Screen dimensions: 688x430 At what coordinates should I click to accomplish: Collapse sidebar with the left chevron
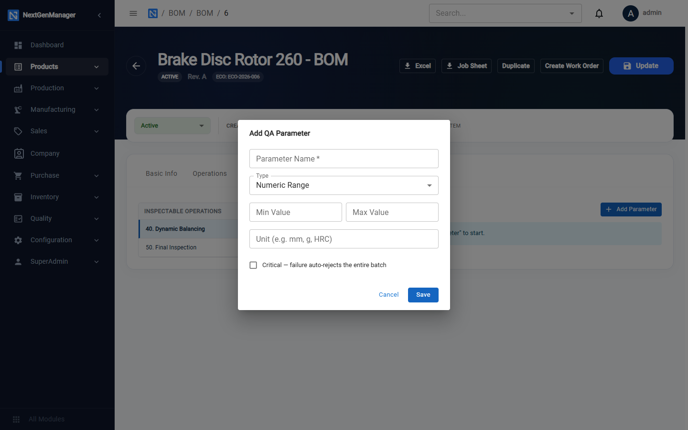pyautogui.click(x=99, y=15)
